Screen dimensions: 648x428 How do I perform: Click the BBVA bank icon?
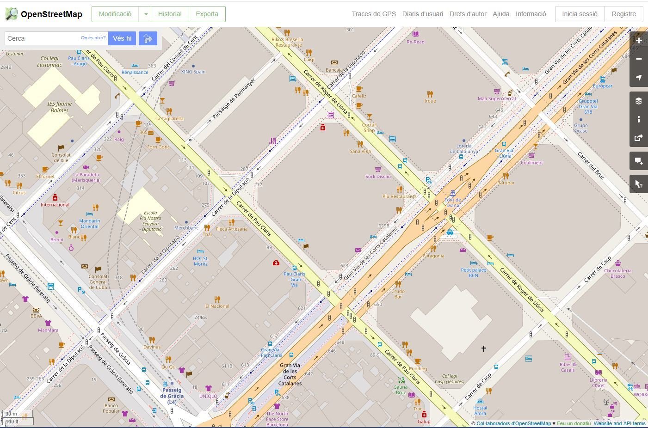pyautogui.click(x=36, y=310)
